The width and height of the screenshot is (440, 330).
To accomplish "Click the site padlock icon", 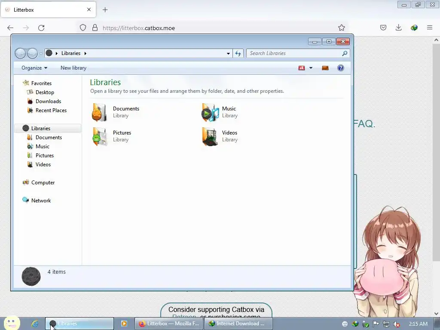I will tap(95, 27).
